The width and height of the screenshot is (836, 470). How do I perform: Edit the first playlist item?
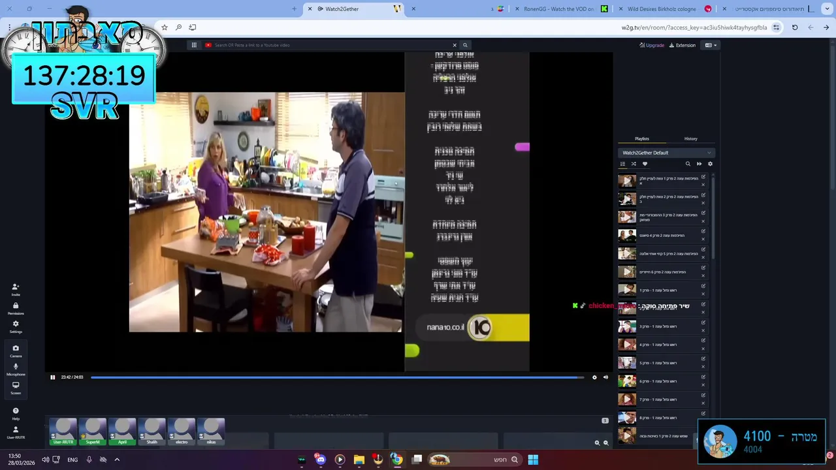(703, 177)
